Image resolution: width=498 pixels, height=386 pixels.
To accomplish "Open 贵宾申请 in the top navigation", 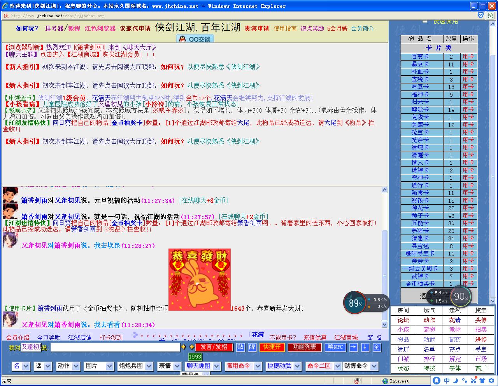I will click(x=257, y=28).
